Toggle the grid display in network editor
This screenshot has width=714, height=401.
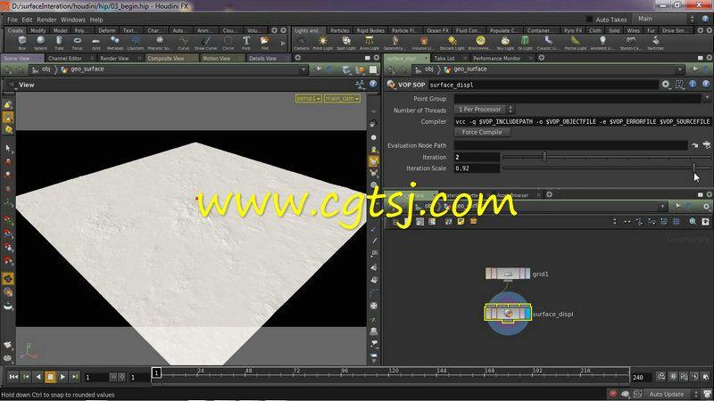677,221
